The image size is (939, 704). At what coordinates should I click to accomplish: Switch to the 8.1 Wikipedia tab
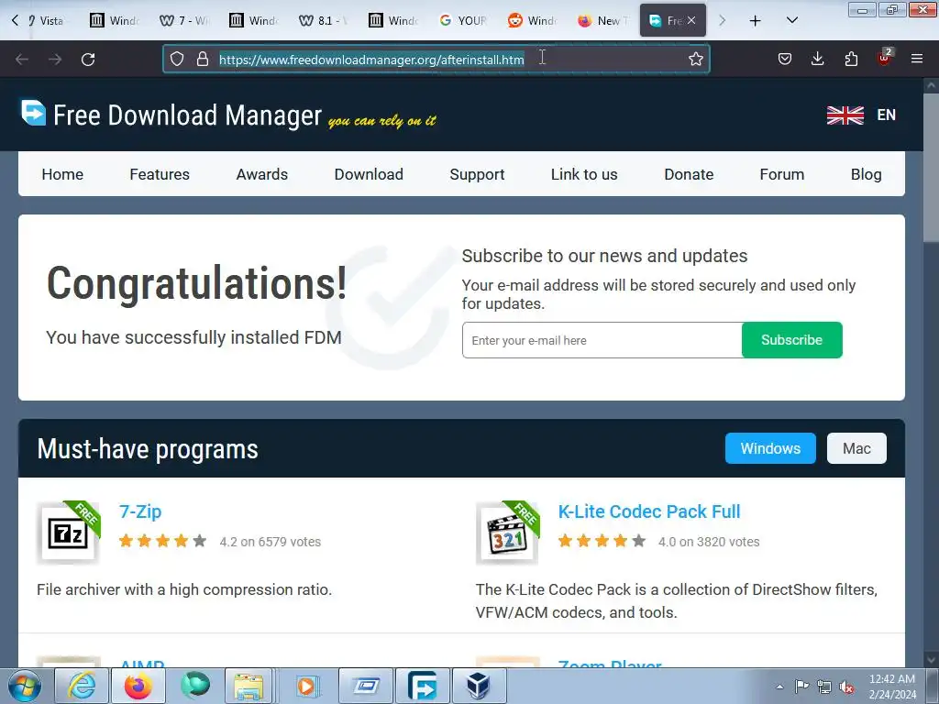pos(324,20)
